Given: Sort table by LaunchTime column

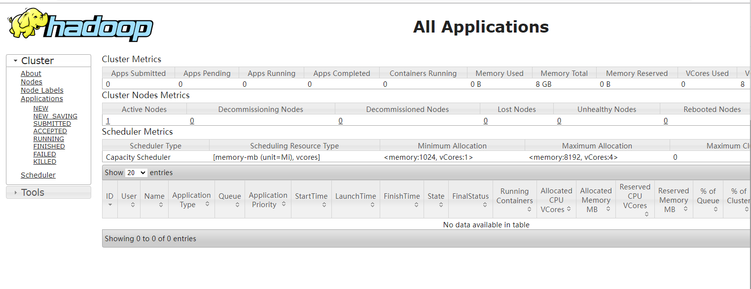Looking at the screenshot, I should (356, 199).
